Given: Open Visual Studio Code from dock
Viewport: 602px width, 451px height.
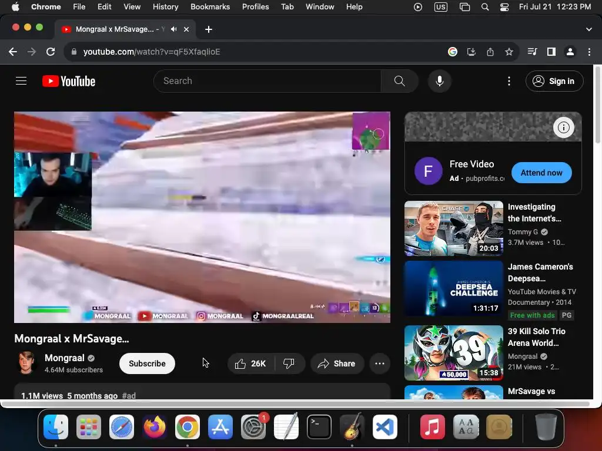Looking at the screenshot, I should [385, 426].
